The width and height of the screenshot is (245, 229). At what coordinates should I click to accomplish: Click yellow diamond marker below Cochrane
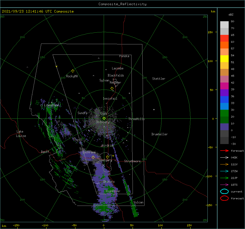point(93,157)
